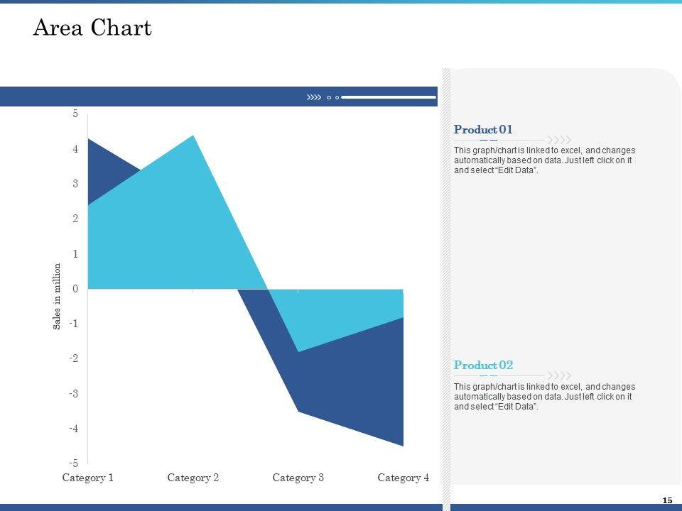This screenshot has width=682, height=511.
Task: Click the Category 4 axis label
Action: pyautogui.click(x=404, y=478)
